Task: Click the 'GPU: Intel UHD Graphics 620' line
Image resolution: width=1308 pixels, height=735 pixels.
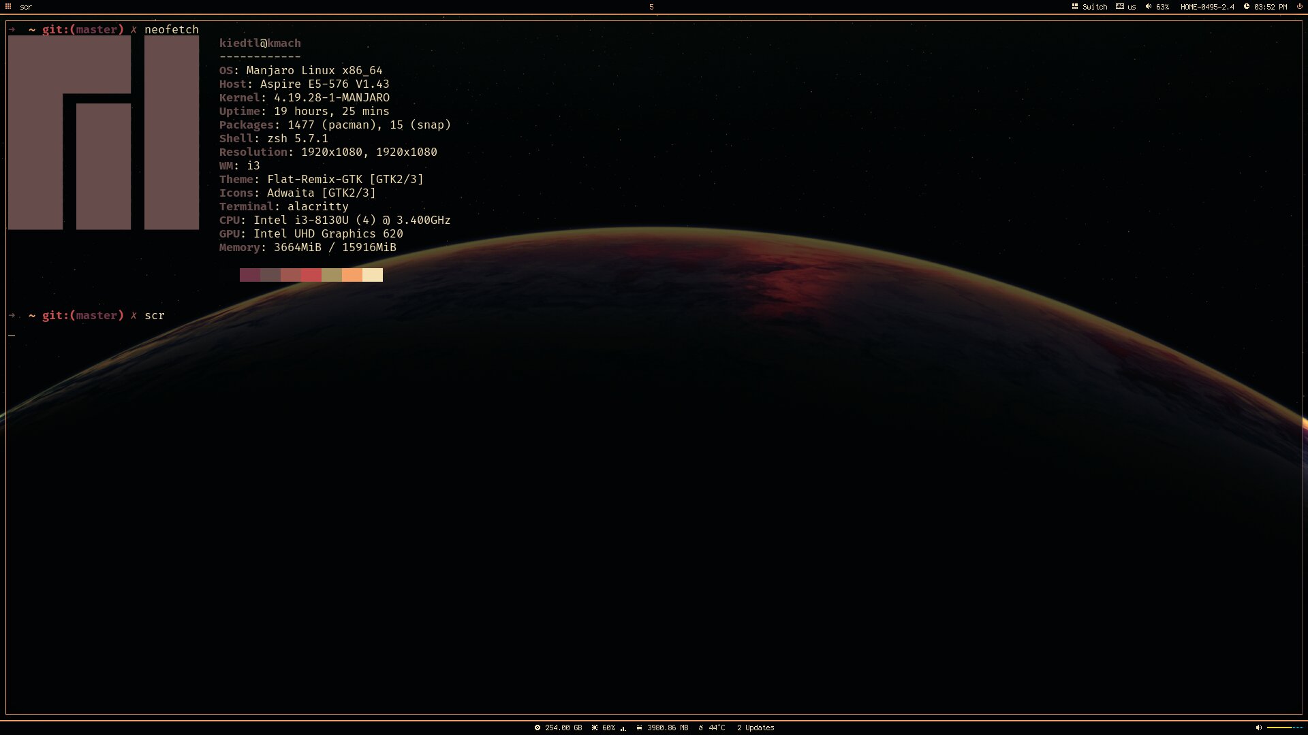Action: click(311, 233)
